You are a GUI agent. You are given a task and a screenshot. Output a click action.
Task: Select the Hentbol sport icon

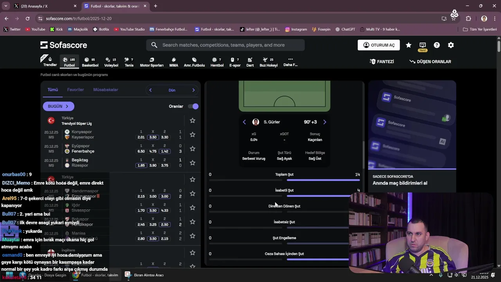[x=217, y=62]
